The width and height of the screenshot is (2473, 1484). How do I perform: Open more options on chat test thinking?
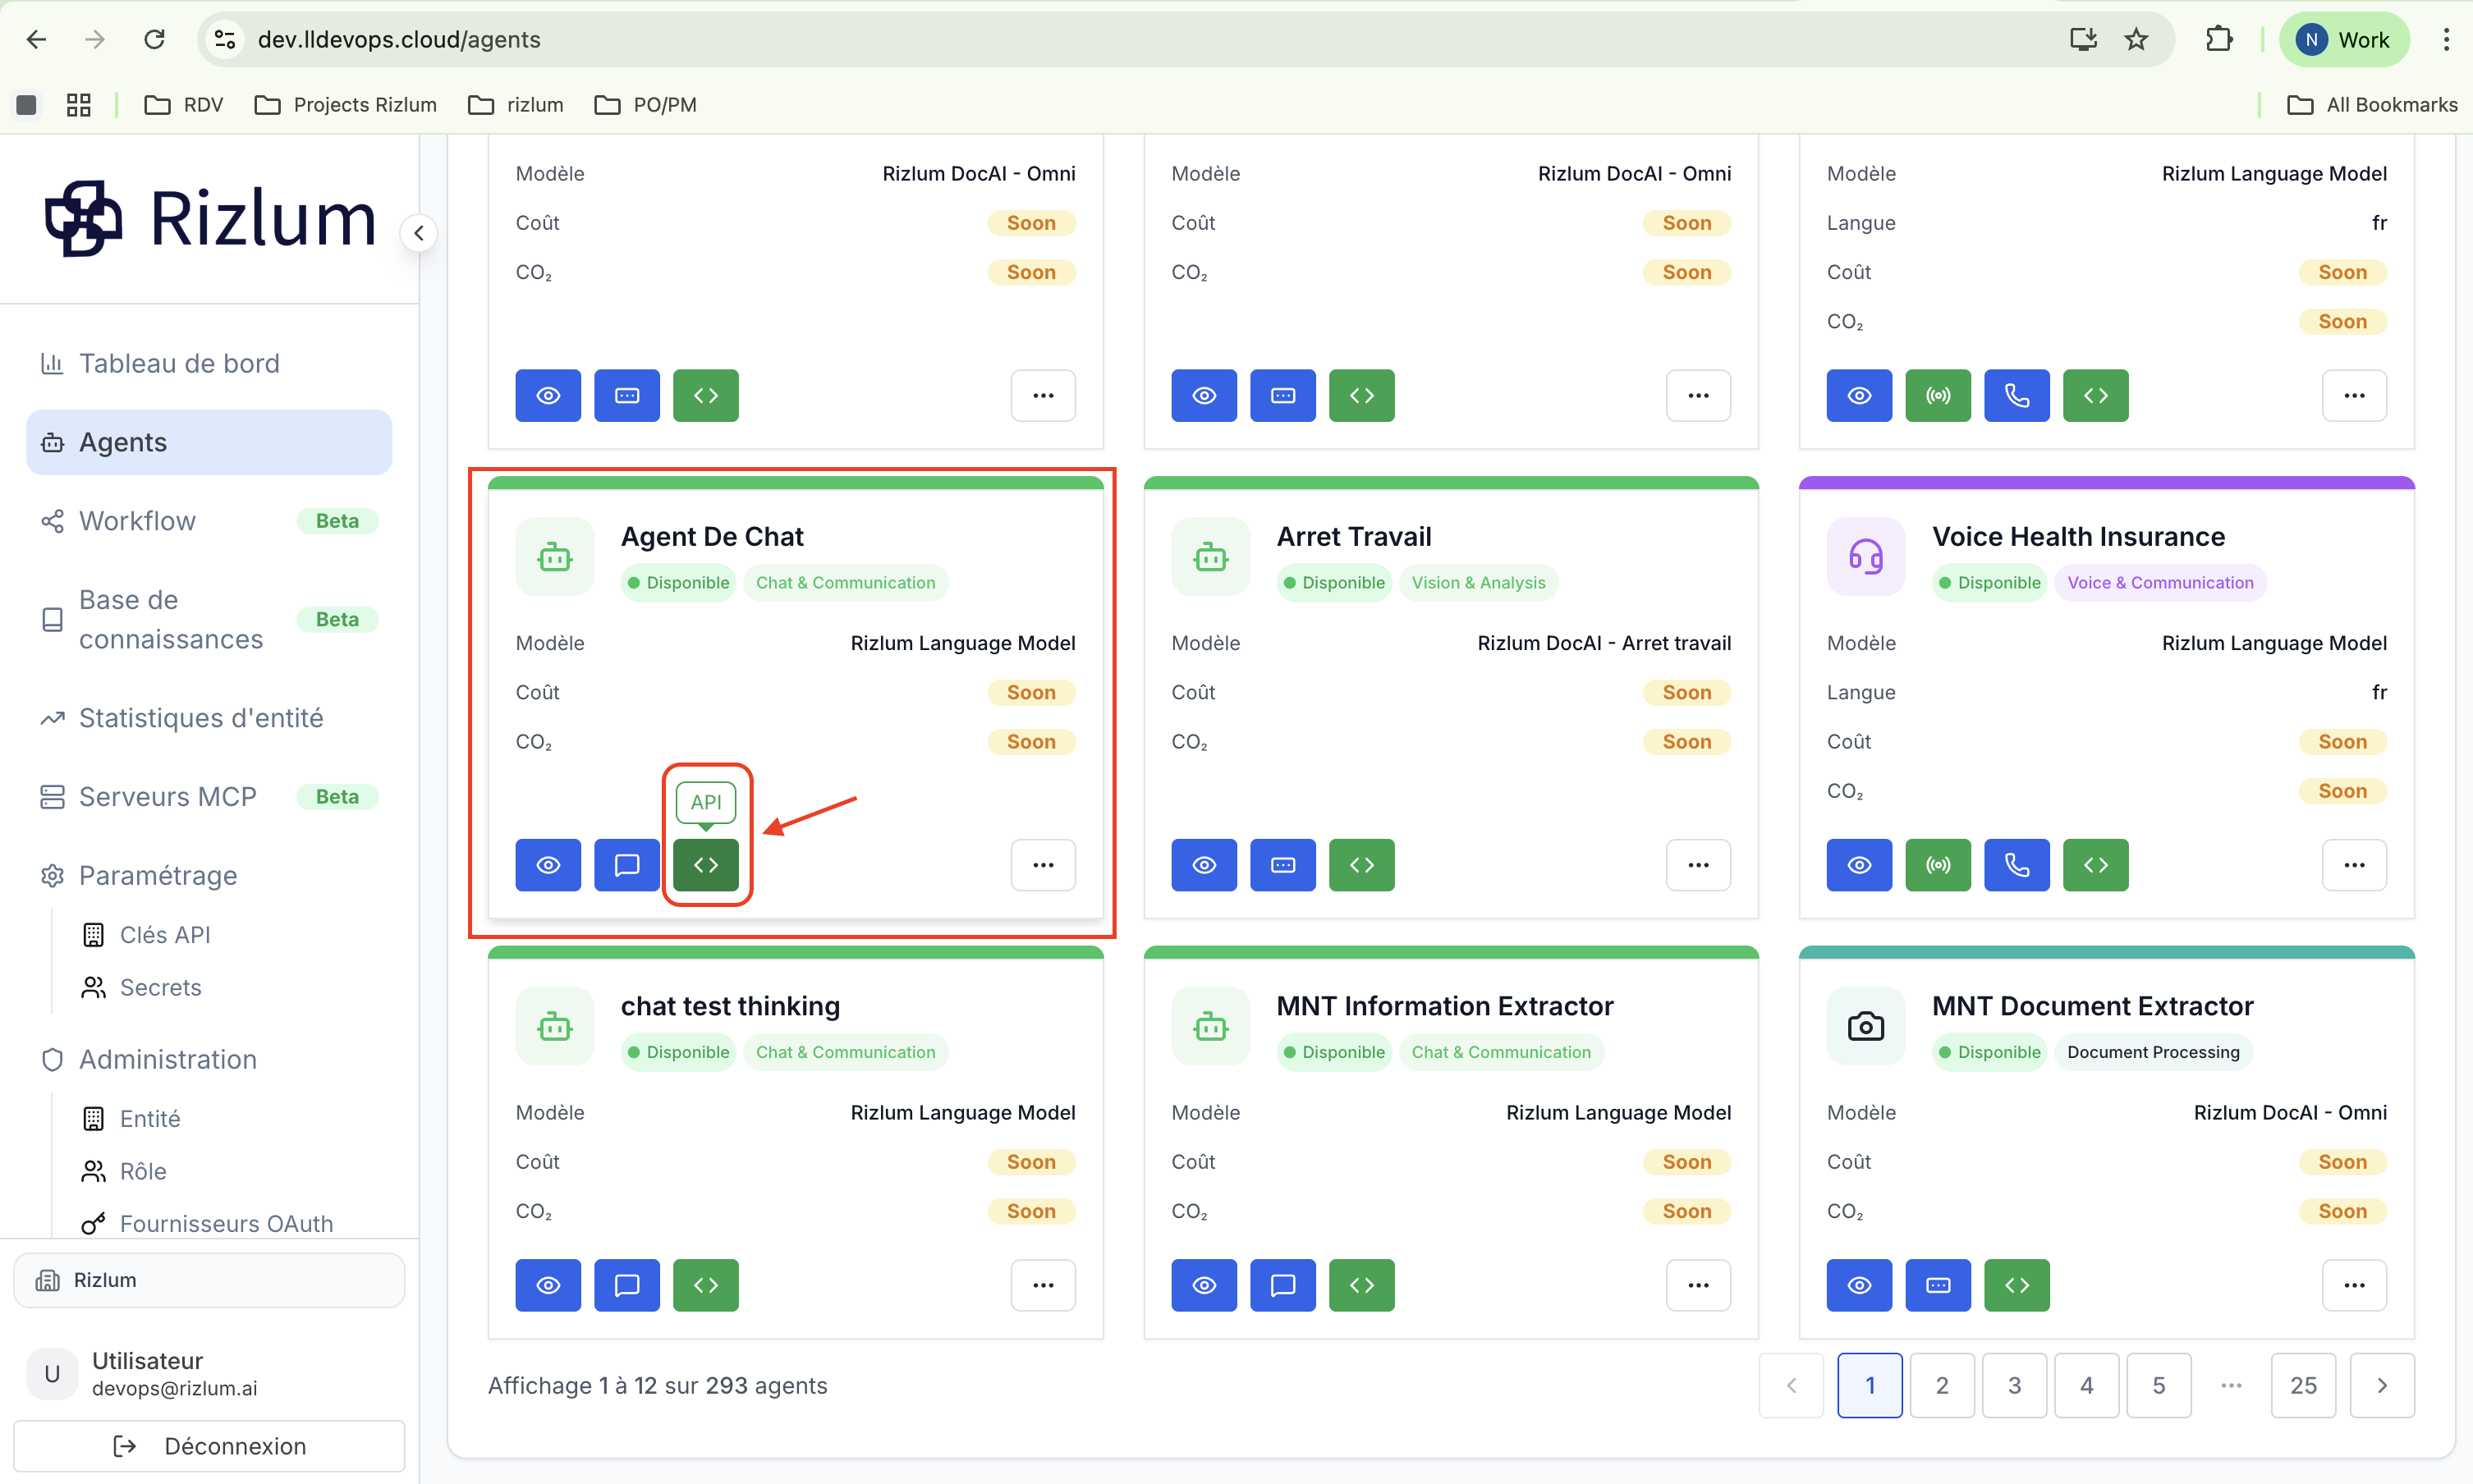coord(1043,1284)
